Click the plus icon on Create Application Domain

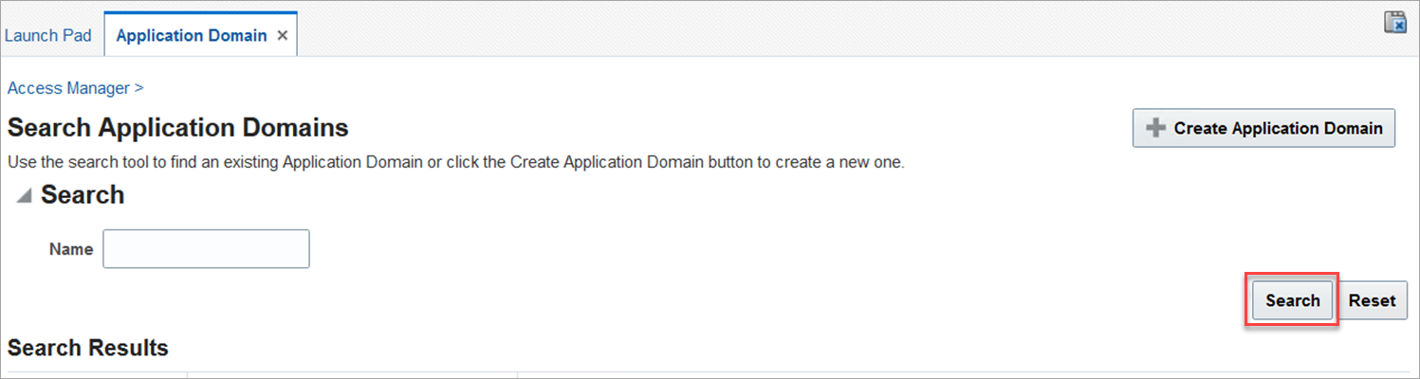click(1155, 128)
